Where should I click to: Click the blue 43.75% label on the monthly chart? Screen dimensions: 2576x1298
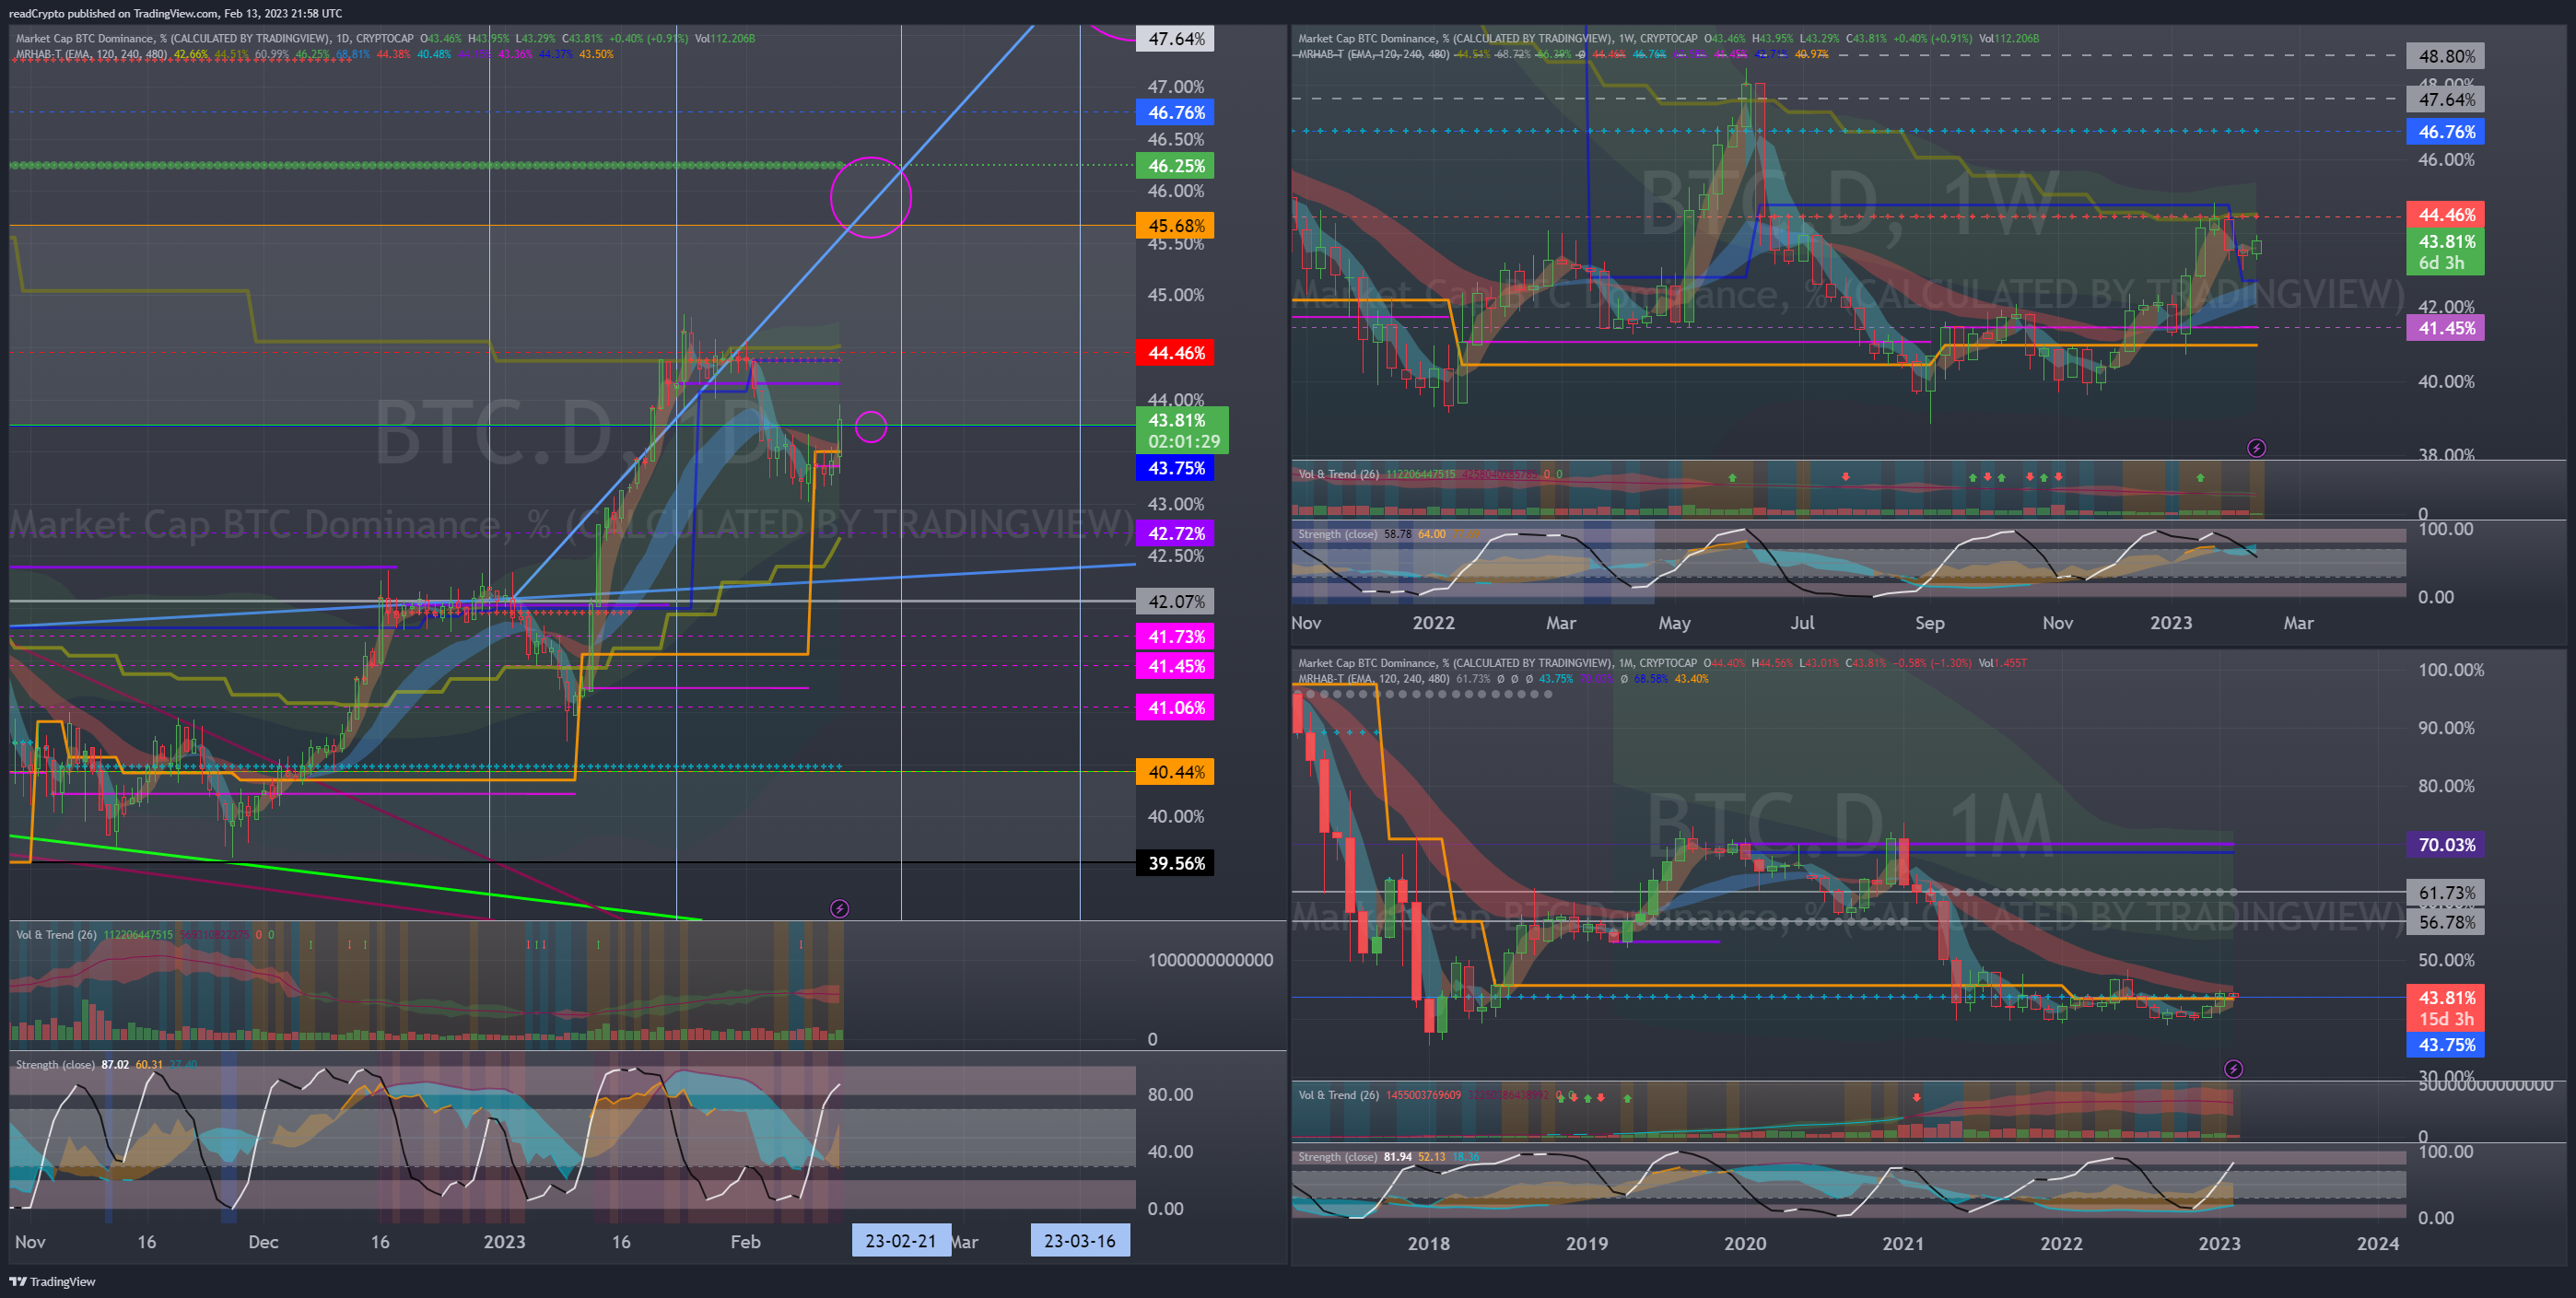2445,1044
